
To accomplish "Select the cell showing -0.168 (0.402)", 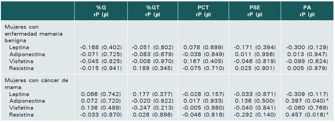I will 101,47.
